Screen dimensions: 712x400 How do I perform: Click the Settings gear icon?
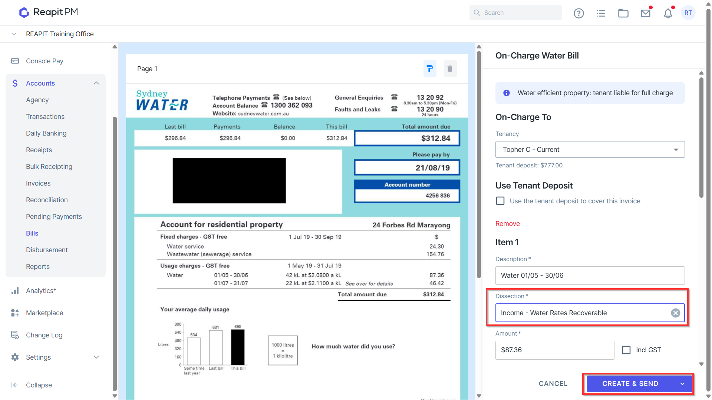[x=15, y=357]
